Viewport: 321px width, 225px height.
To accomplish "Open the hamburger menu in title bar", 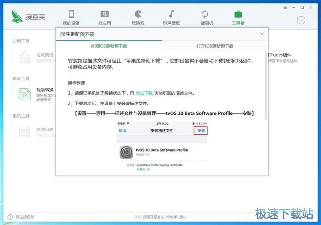I will 285,8.
